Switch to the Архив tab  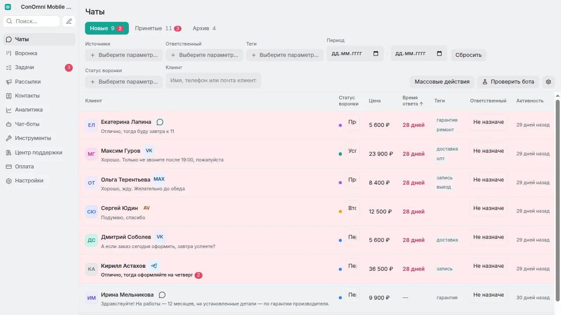coord(204,28)
